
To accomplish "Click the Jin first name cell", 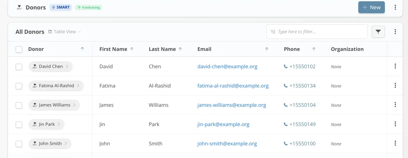I will (x=102, y=124).
